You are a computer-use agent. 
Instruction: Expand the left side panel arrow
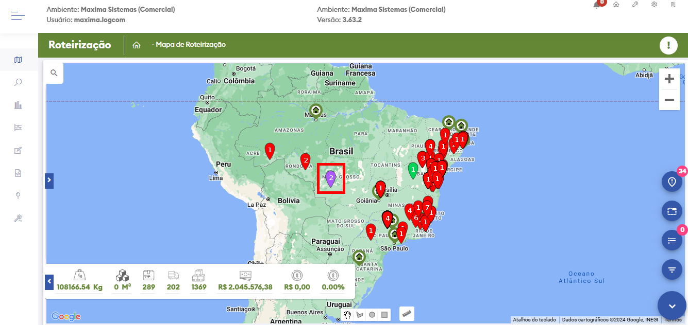49,180
